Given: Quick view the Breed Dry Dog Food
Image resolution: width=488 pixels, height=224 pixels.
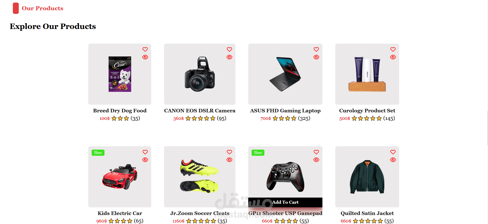Looking at the screenshot, I should tap(145, 57).
